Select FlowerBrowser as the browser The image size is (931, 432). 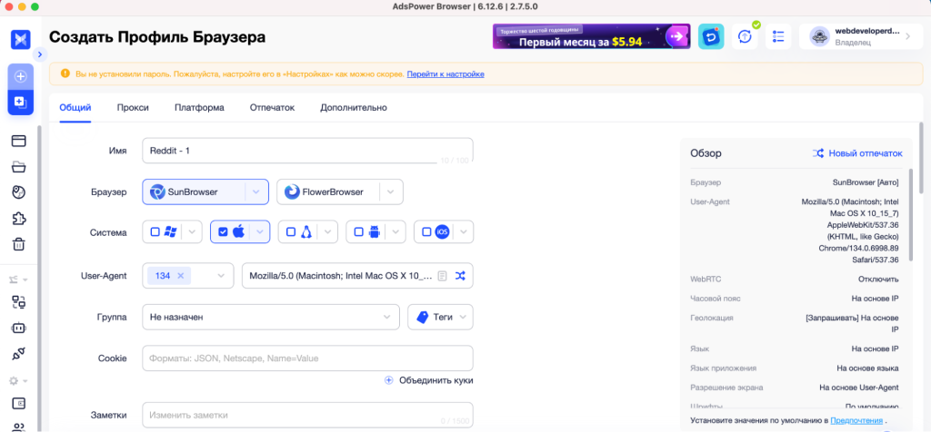point(328,192)
